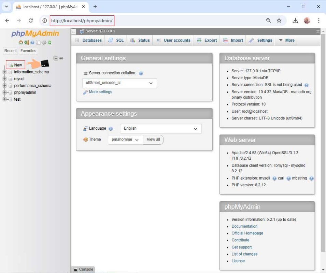This screenshot has height=273, width=326.
Task: Collapse all navigation tree items icon
Action: (56, 58)
